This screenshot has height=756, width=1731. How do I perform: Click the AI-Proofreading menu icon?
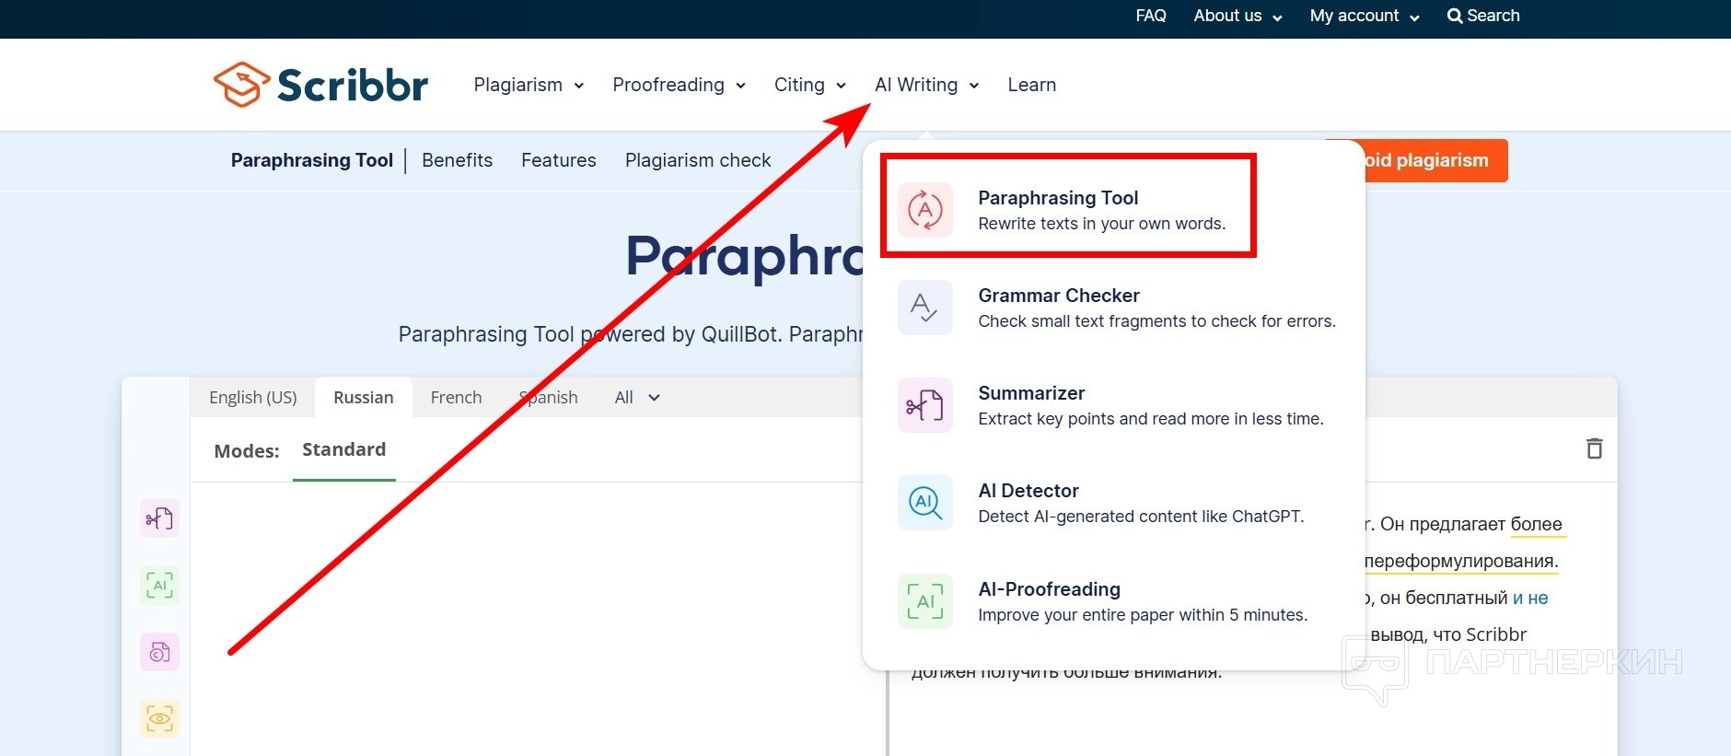click(925, 601)
